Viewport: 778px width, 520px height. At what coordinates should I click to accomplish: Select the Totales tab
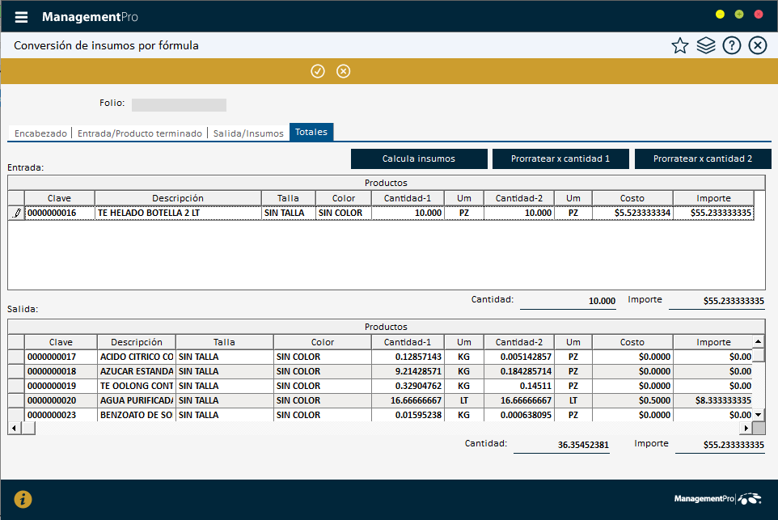point(311,132)
